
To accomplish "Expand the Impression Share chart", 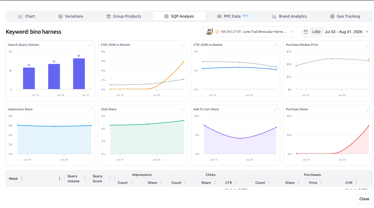I will (90, 109).
